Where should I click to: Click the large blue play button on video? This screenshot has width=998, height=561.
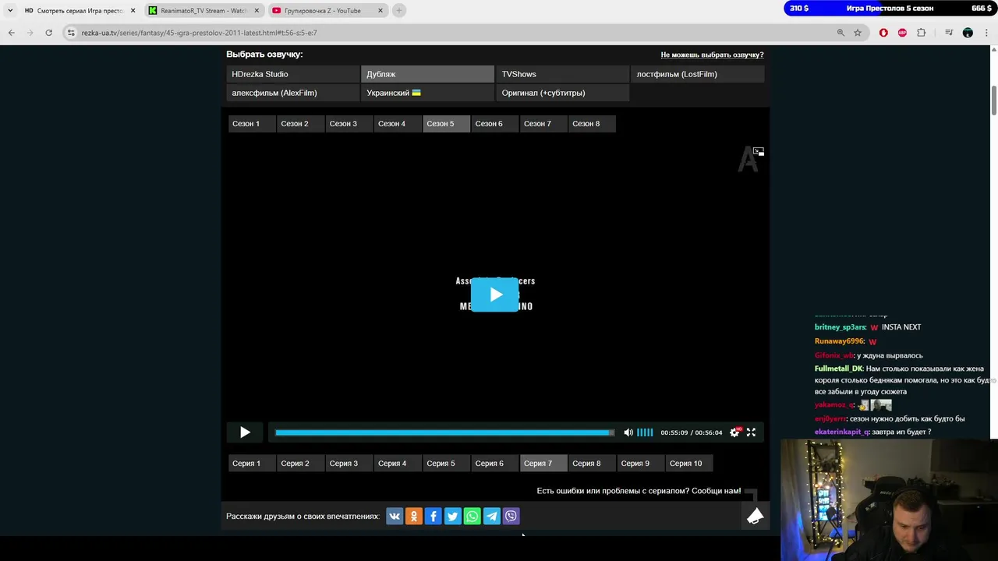click(495, 295)
